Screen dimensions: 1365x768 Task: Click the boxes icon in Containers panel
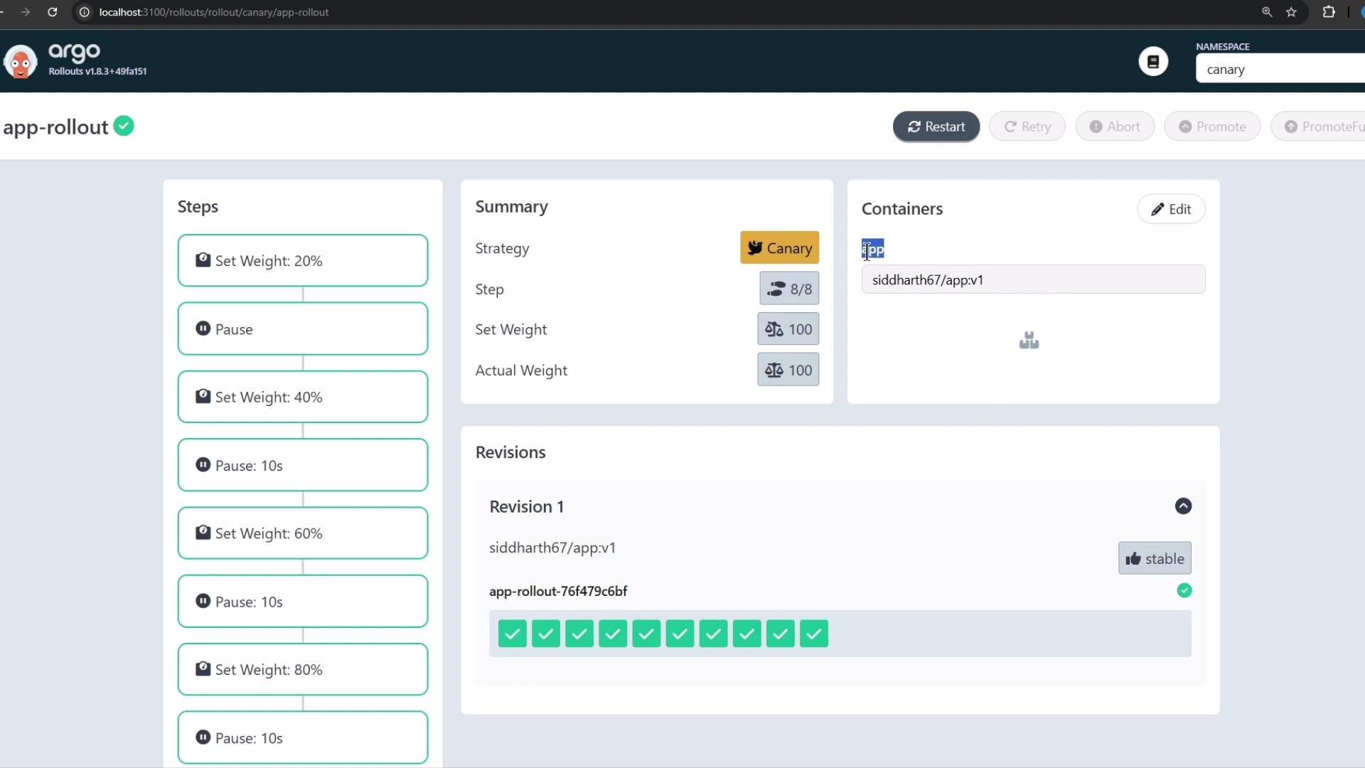[1029, 341]
